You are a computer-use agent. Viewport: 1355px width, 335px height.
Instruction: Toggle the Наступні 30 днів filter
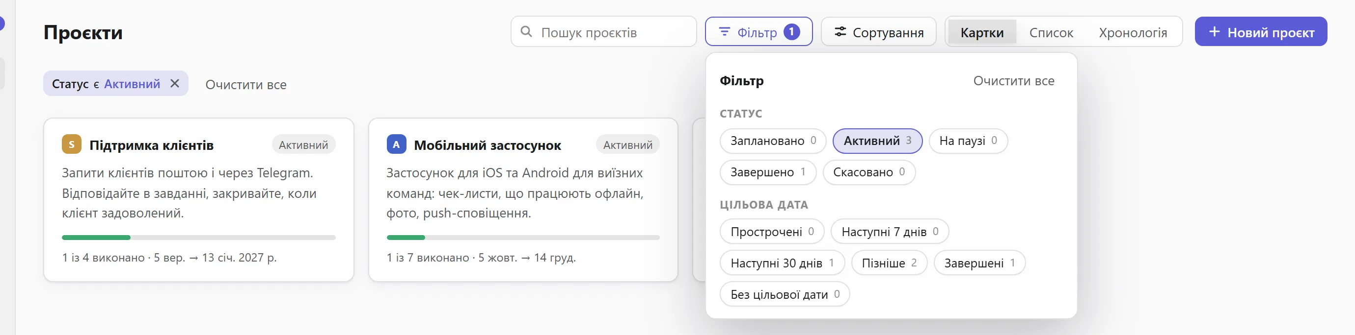(x=782, y=263)
